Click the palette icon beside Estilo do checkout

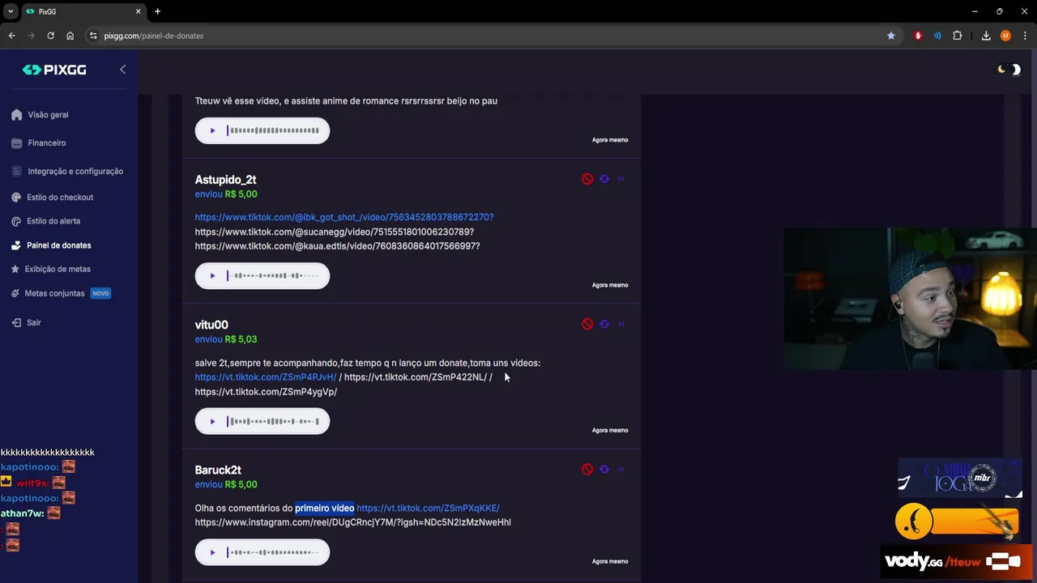[16, 198]
